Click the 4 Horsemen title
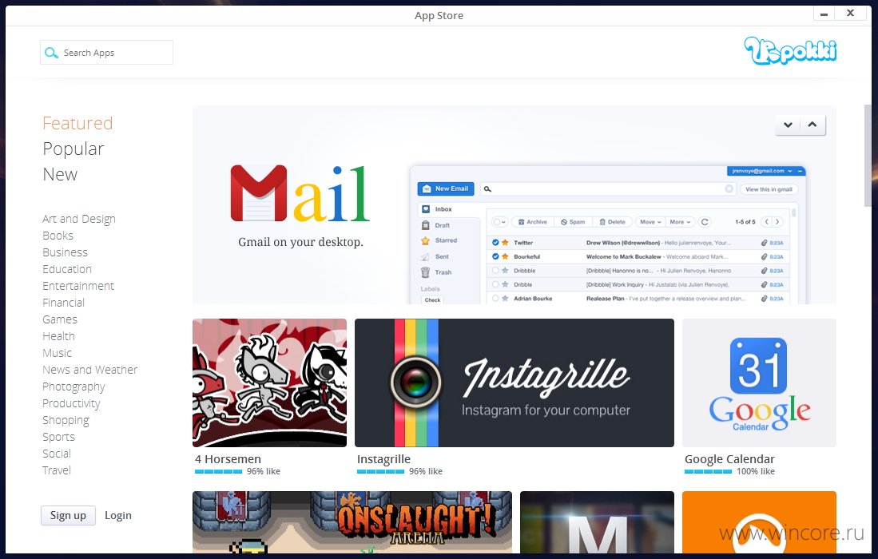This screenshot has height=559, width=878. [x=228, y=459]
